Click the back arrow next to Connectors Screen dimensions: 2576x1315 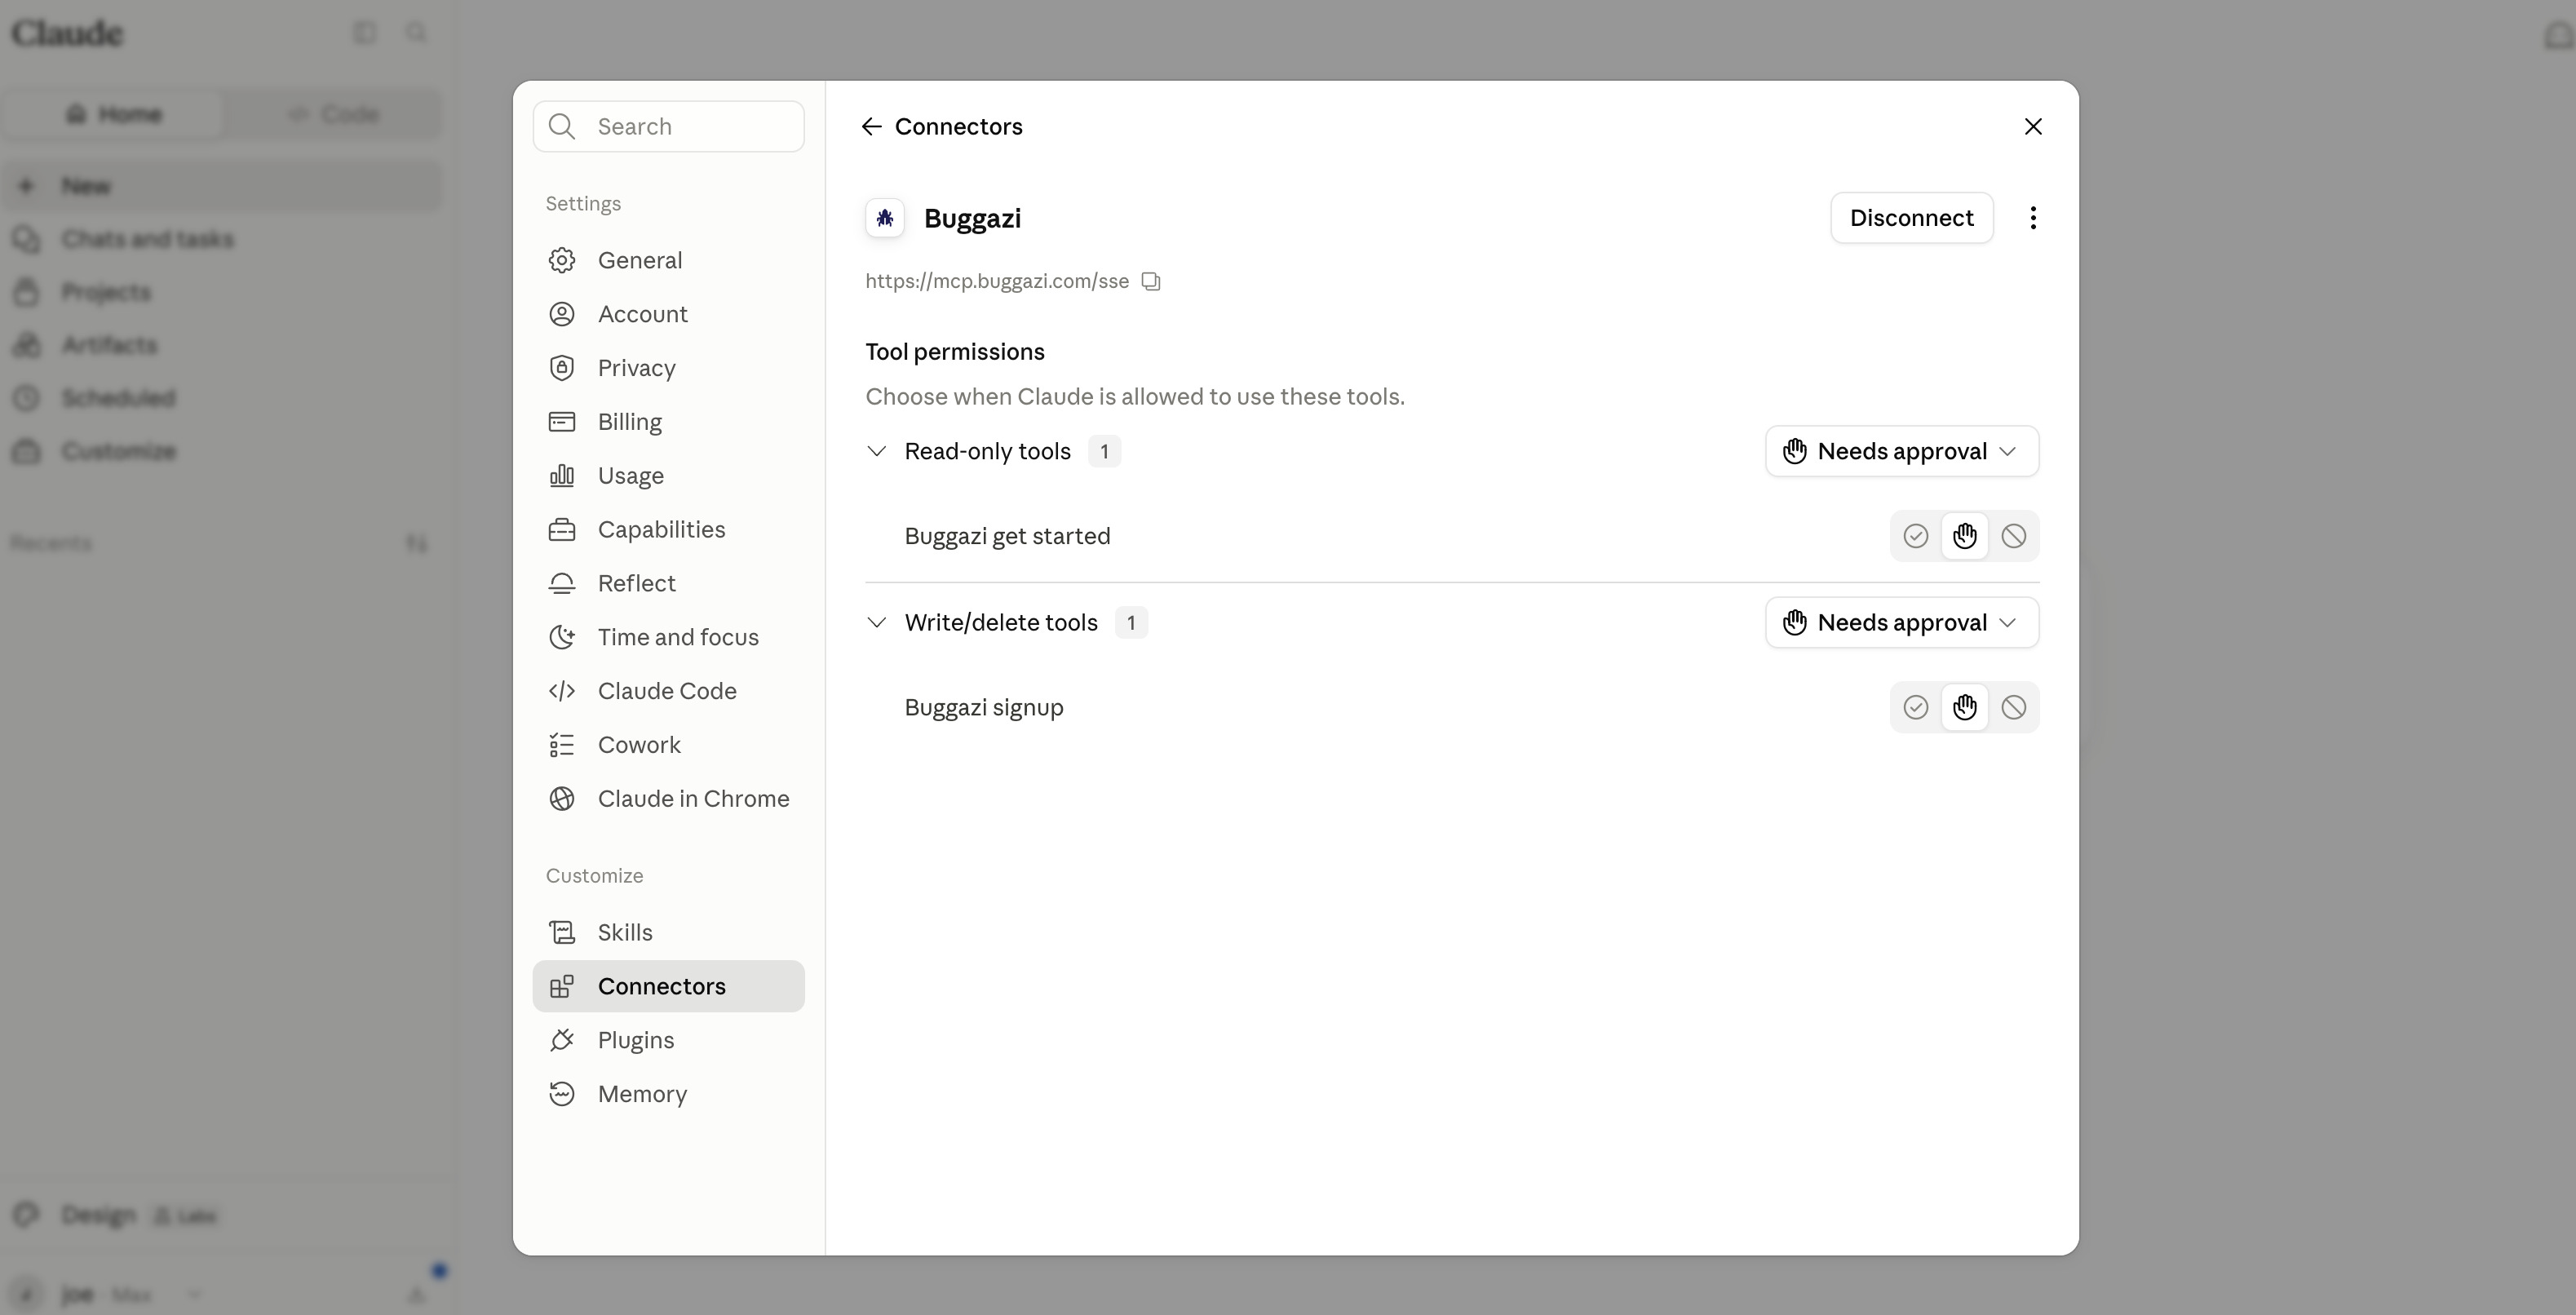[871, 126]
